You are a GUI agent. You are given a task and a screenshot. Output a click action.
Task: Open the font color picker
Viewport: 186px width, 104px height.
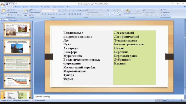coord(64,14)
